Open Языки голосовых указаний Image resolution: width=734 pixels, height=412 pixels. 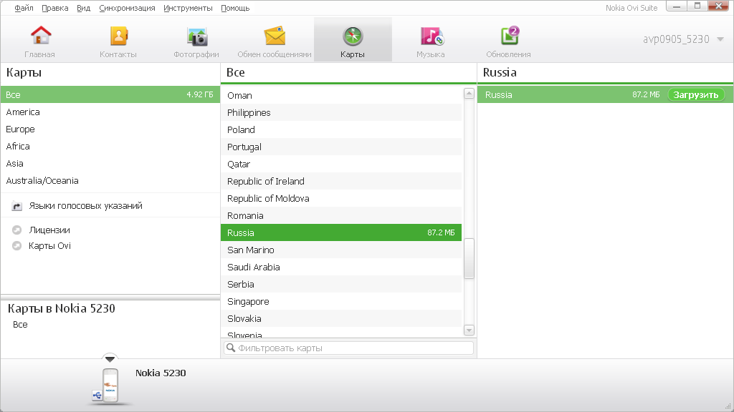coord(86,206)
